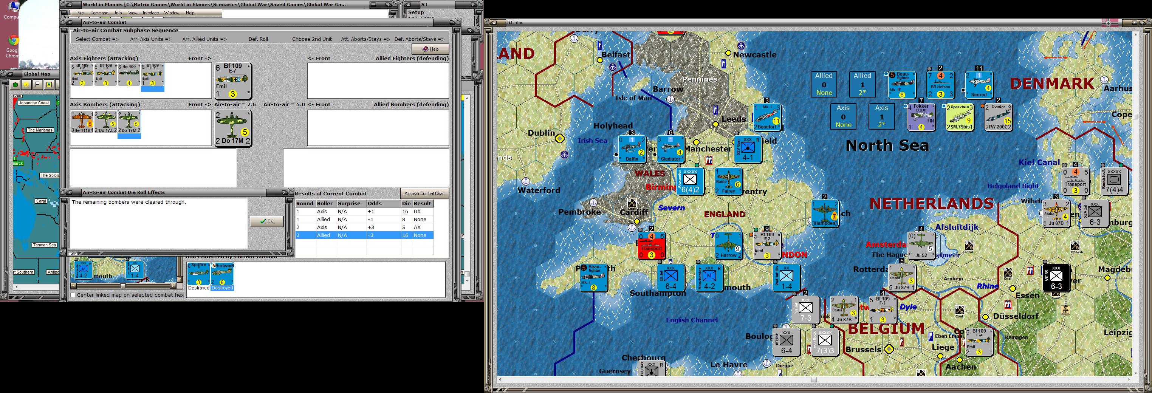
Task: Click the Harrow bomber counter near London
Action: point(728,246)
